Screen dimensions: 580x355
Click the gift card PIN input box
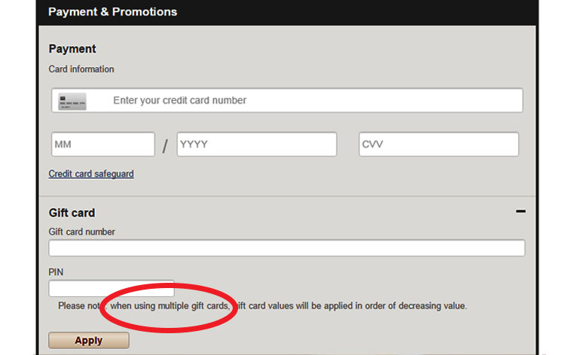(111, 288)
